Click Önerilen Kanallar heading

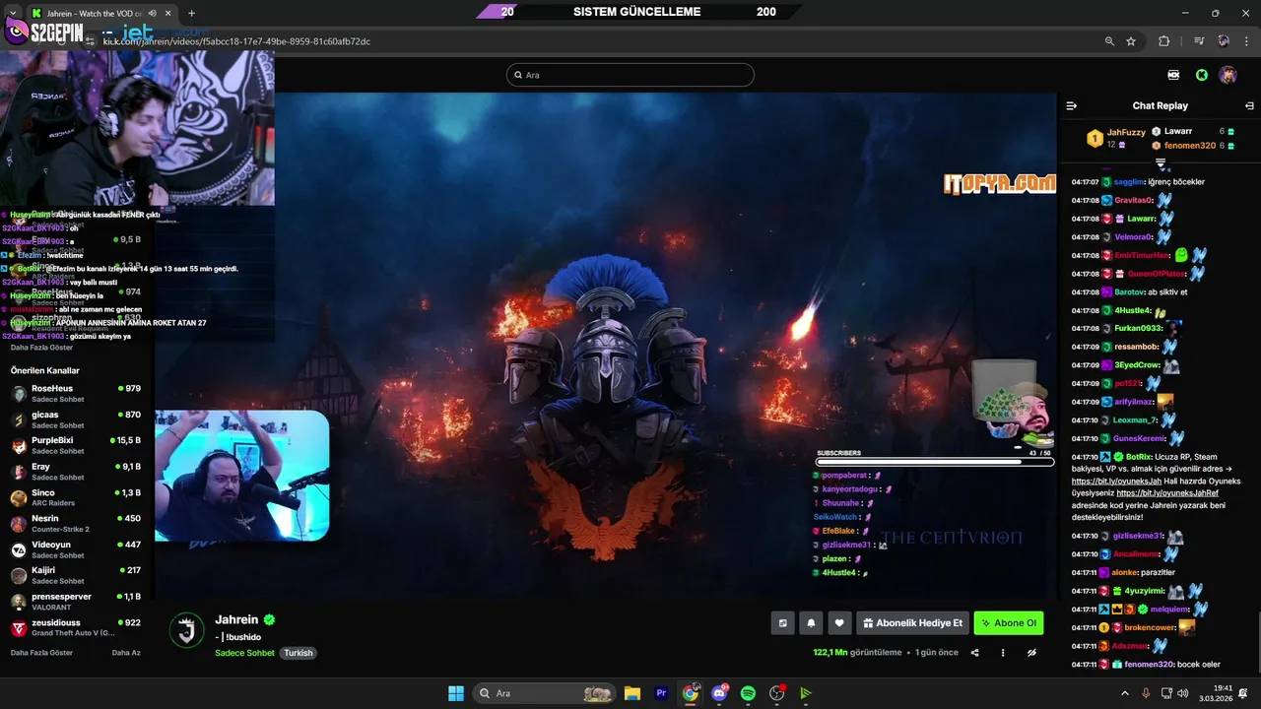[x=44, y=370]
